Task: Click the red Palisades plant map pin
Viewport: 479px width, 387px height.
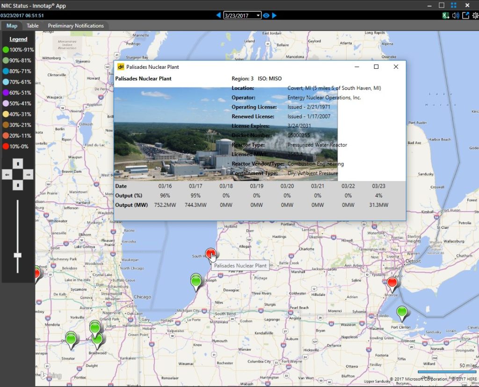Action: click(210, 254)
